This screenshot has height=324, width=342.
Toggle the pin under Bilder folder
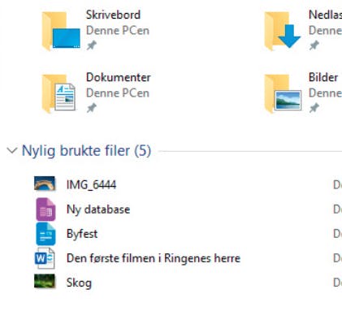[314, 108]
